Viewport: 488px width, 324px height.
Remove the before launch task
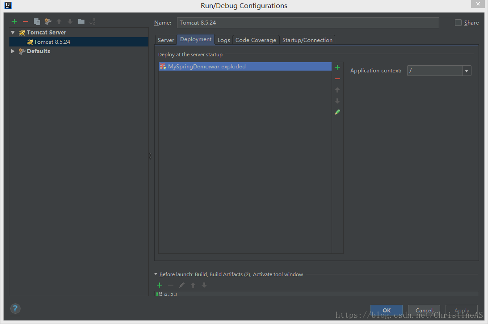click(x=171, y=285)
